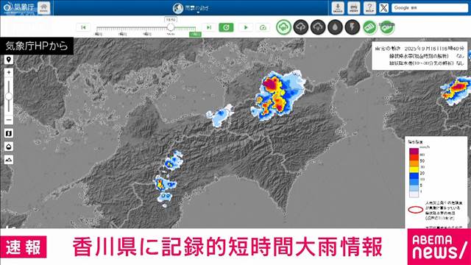Open the map display settings icon under the zoom control
The image size is (471, 265).
click(x=9, y=133)
